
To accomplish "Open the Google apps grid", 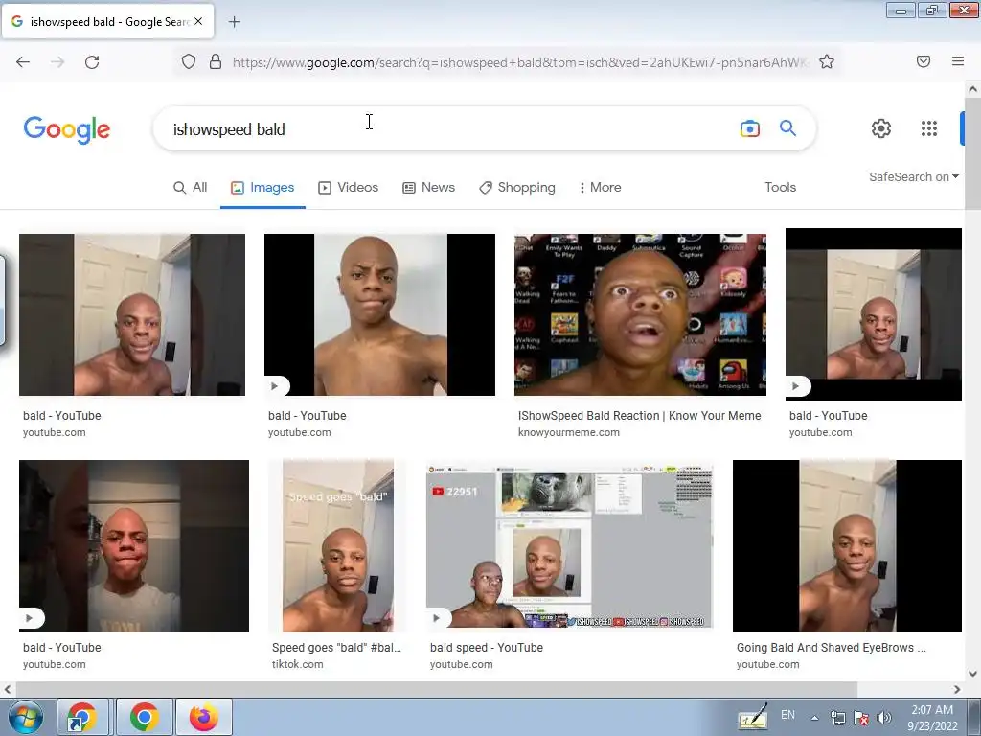I will 929,128.
